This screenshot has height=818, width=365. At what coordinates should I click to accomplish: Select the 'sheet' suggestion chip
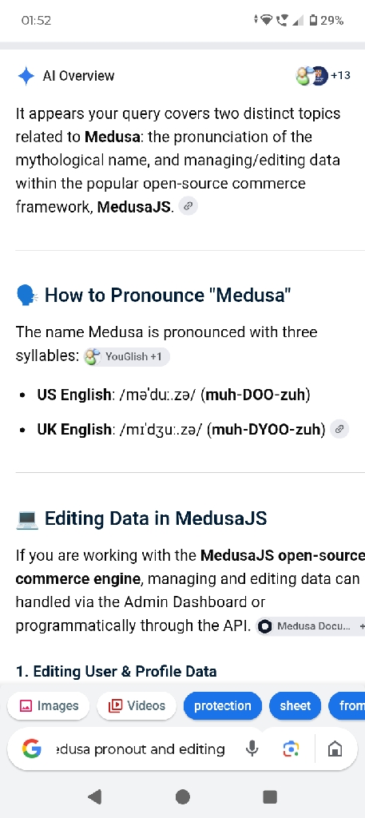(x=296, y=706)
